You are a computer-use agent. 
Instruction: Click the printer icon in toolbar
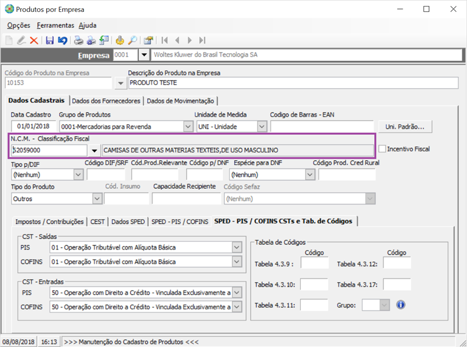tap(78, 40)
